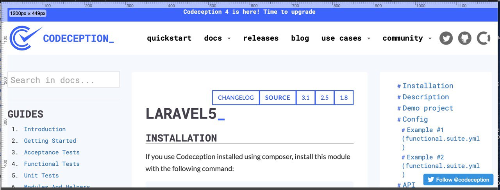Open the Codeception GitHub icon
This screenshot has width=500, height=190.
(x=465, y=38)
